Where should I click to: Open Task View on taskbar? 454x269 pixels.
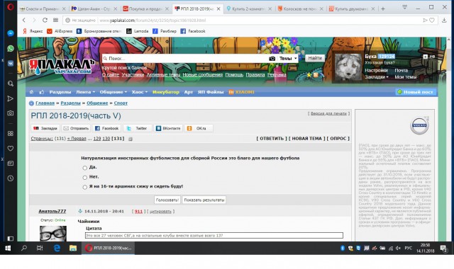40,248
